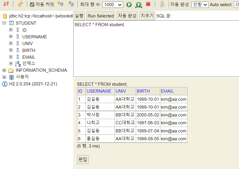Image resolution: width=239 pixels, height=169 pixels.
Task: Click the INFORMATION_SCHEMA folder icon
Action: (11, 70)
